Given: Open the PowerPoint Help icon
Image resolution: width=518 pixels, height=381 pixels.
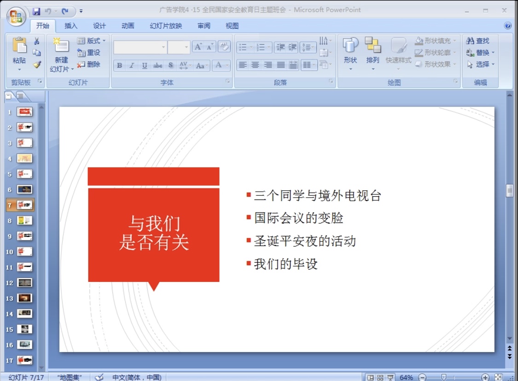Looking at the screenshot, I should 508,26.
